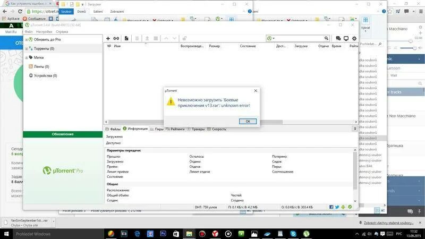Image resolution: width=425 pixels, height=239 pixels.
Task: Click the Start torrent toolbar icon
Action: [x=147, y=38]
